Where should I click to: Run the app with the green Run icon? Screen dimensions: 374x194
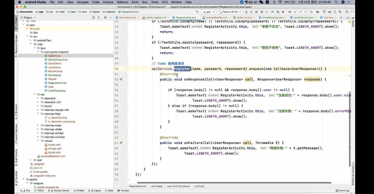coord(246,12)
